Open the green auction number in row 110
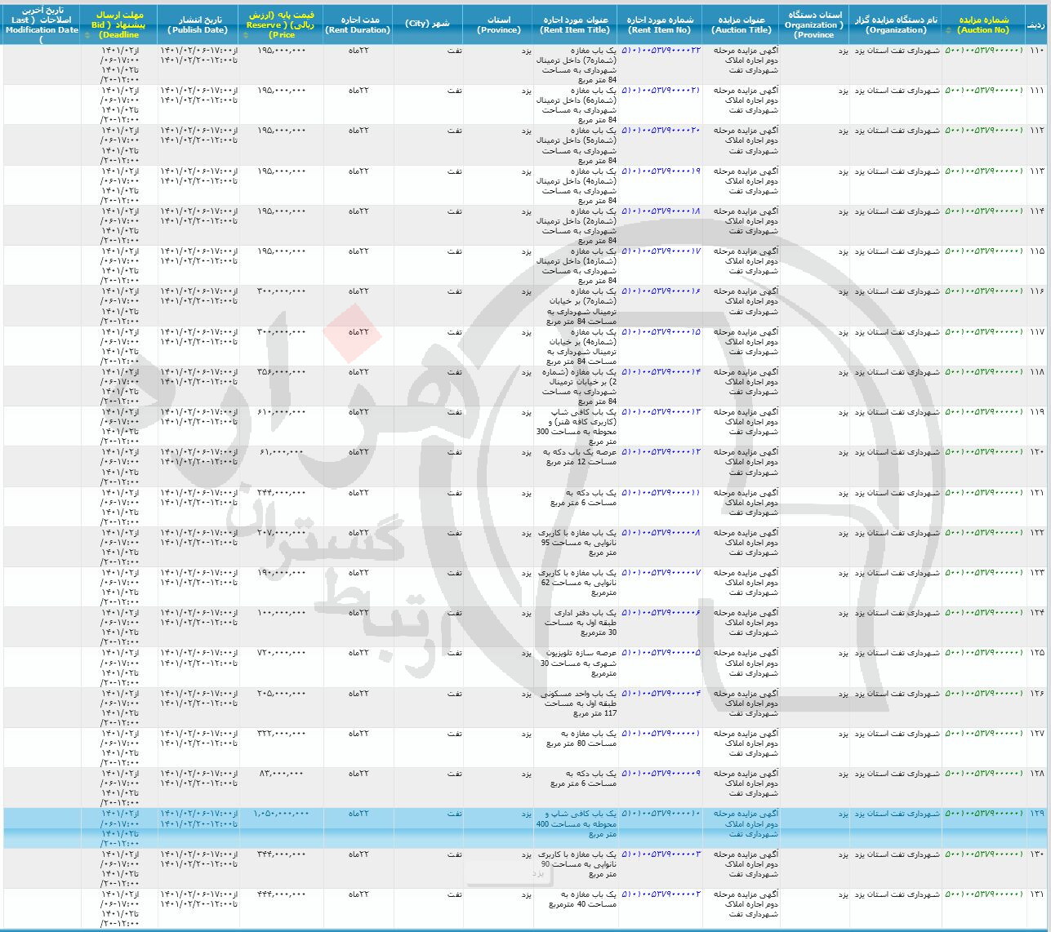 (983, 51)
